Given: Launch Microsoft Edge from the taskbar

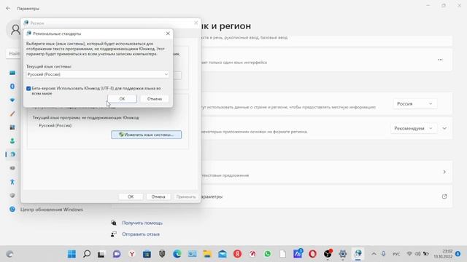Looking at the screenshot, I should 177,254.
